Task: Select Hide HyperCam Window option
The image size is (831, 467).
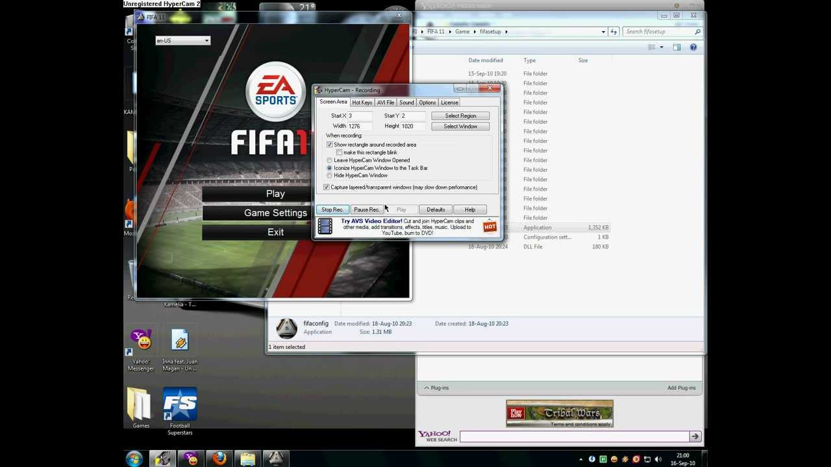Action: pos(330,176)
